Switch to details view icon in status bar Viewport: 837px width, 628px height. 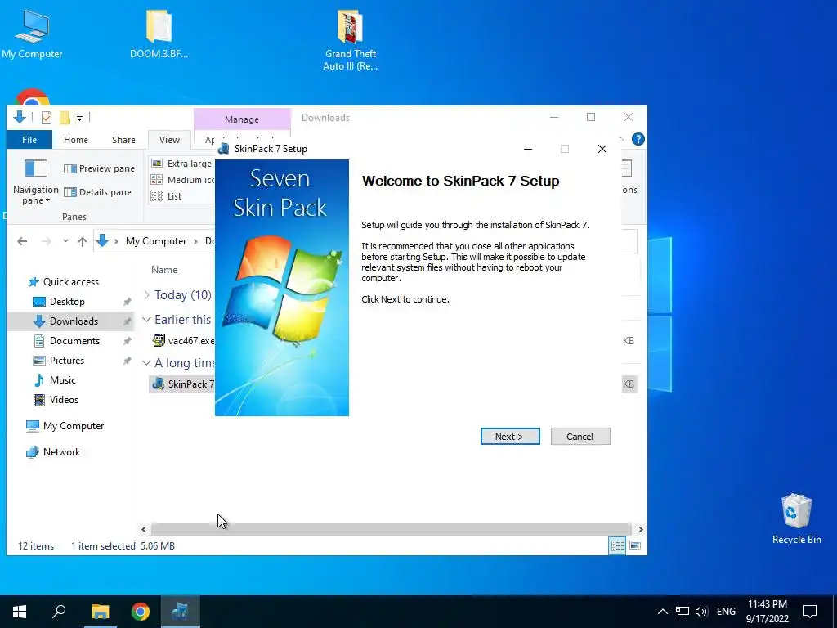tap(618, 545)
